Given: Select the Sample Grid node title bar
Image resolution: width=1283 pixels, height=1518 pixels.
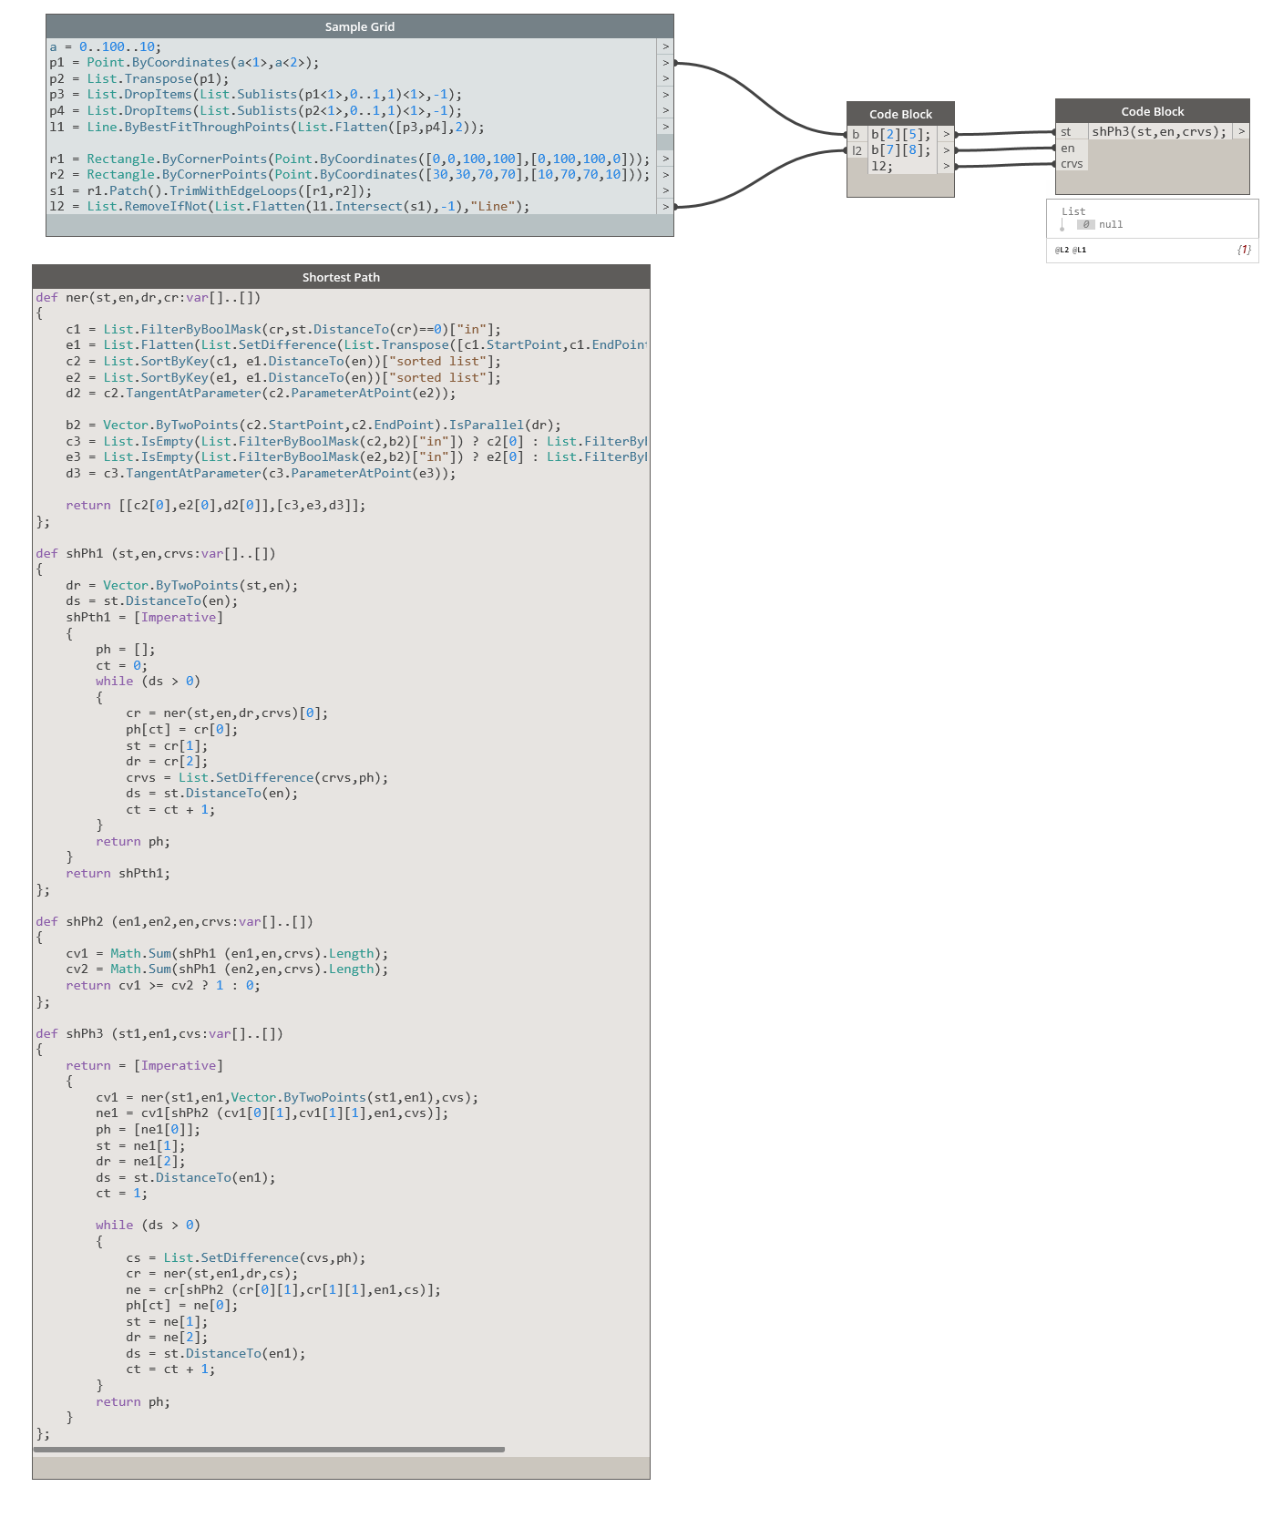Looking at the screenshot, I should coord(360,26).
